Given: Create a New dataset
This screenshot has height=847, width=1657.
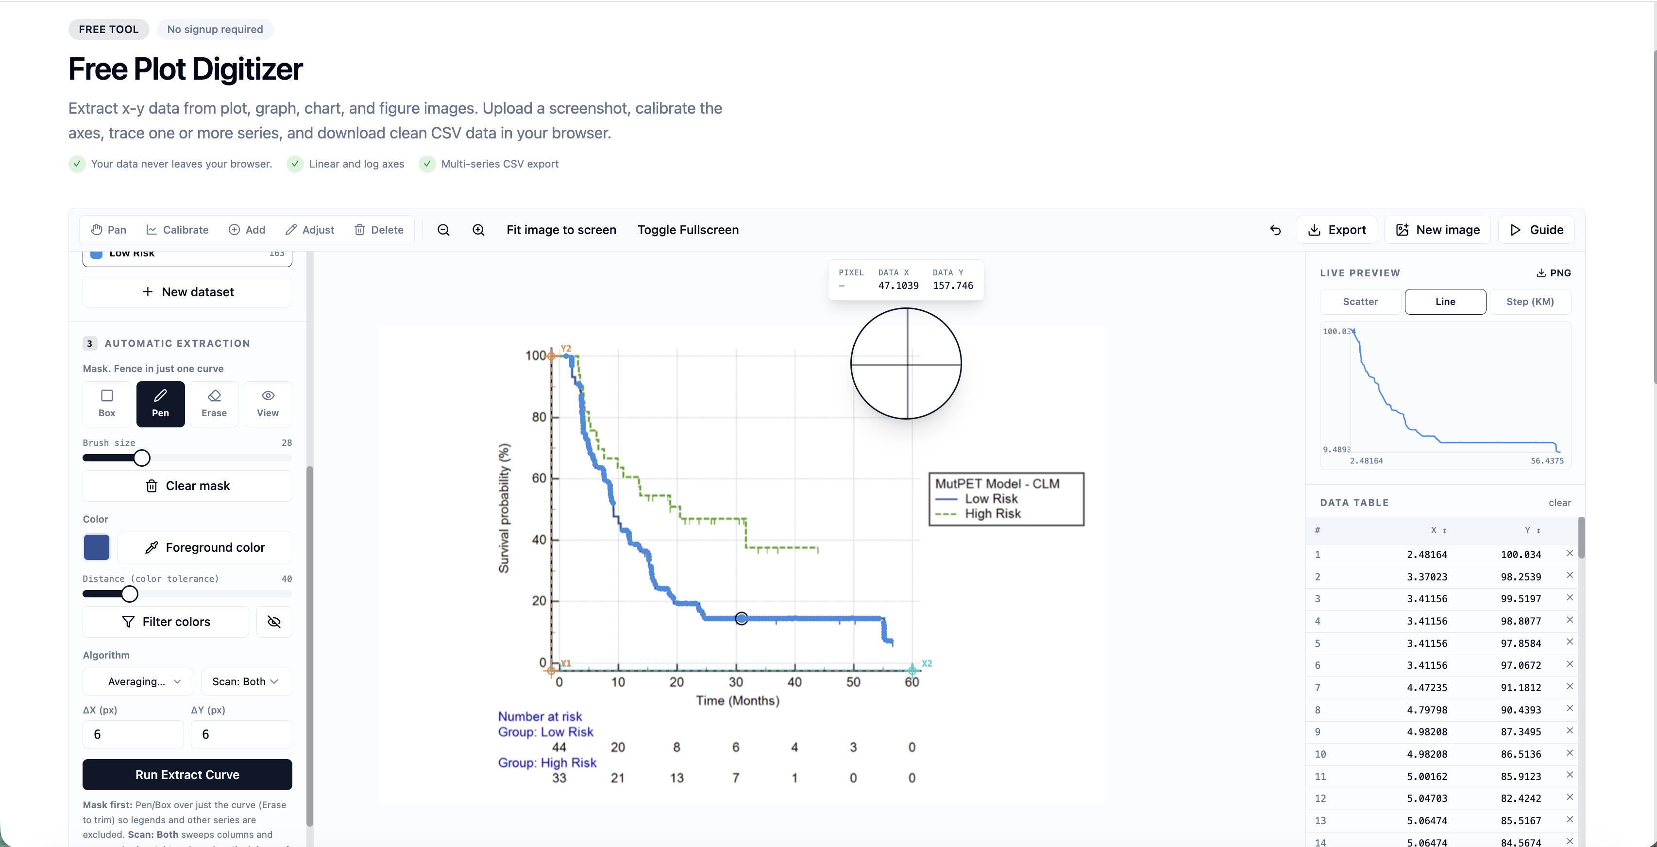Looking at the screenshot, I should [x=187, y=292].
